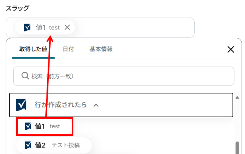Click the Smartsheet icon in the slug chip
Viewport: 245px width, 154px height.
27,27
